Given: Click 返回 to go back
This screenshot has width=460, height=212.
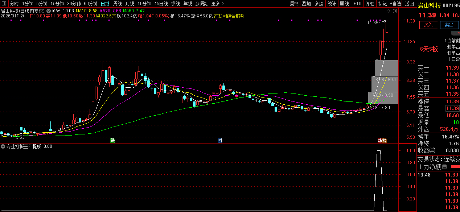Looking at the screenshot, I should pyautogui.click(x=409, y=4).
